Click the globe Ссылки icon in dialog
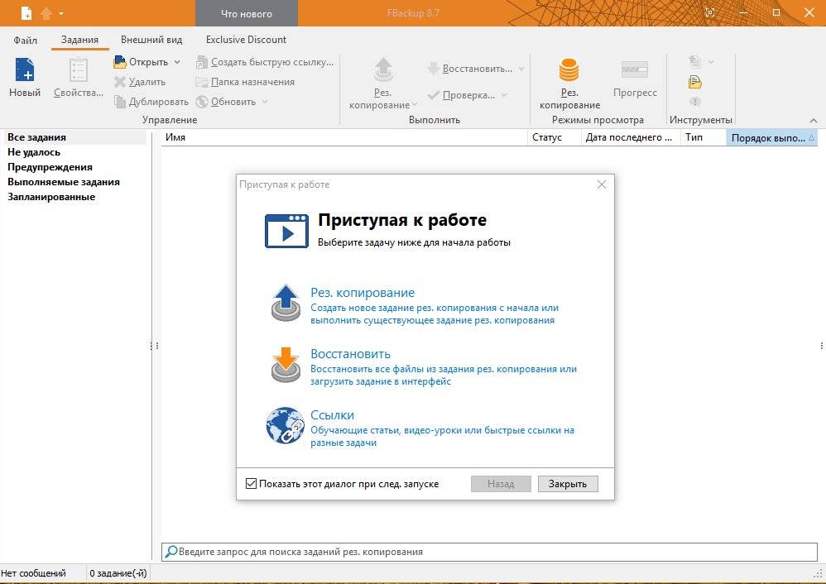Viewport: 826px width, 584px height. click(x=286, y=425)
